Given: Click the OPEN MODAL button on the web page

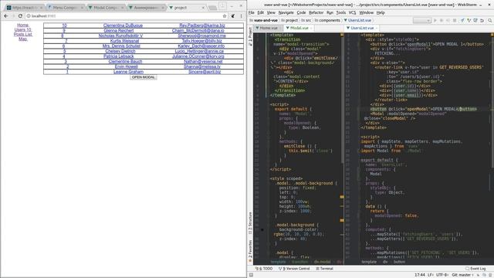Looking at the screenshot, I should click(x=144, y=77).
